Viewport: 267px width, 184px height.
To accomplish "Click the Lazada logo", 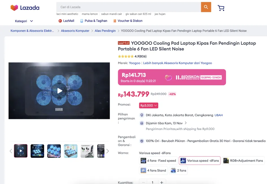I will pyautogui.click(x=25, y=8).
